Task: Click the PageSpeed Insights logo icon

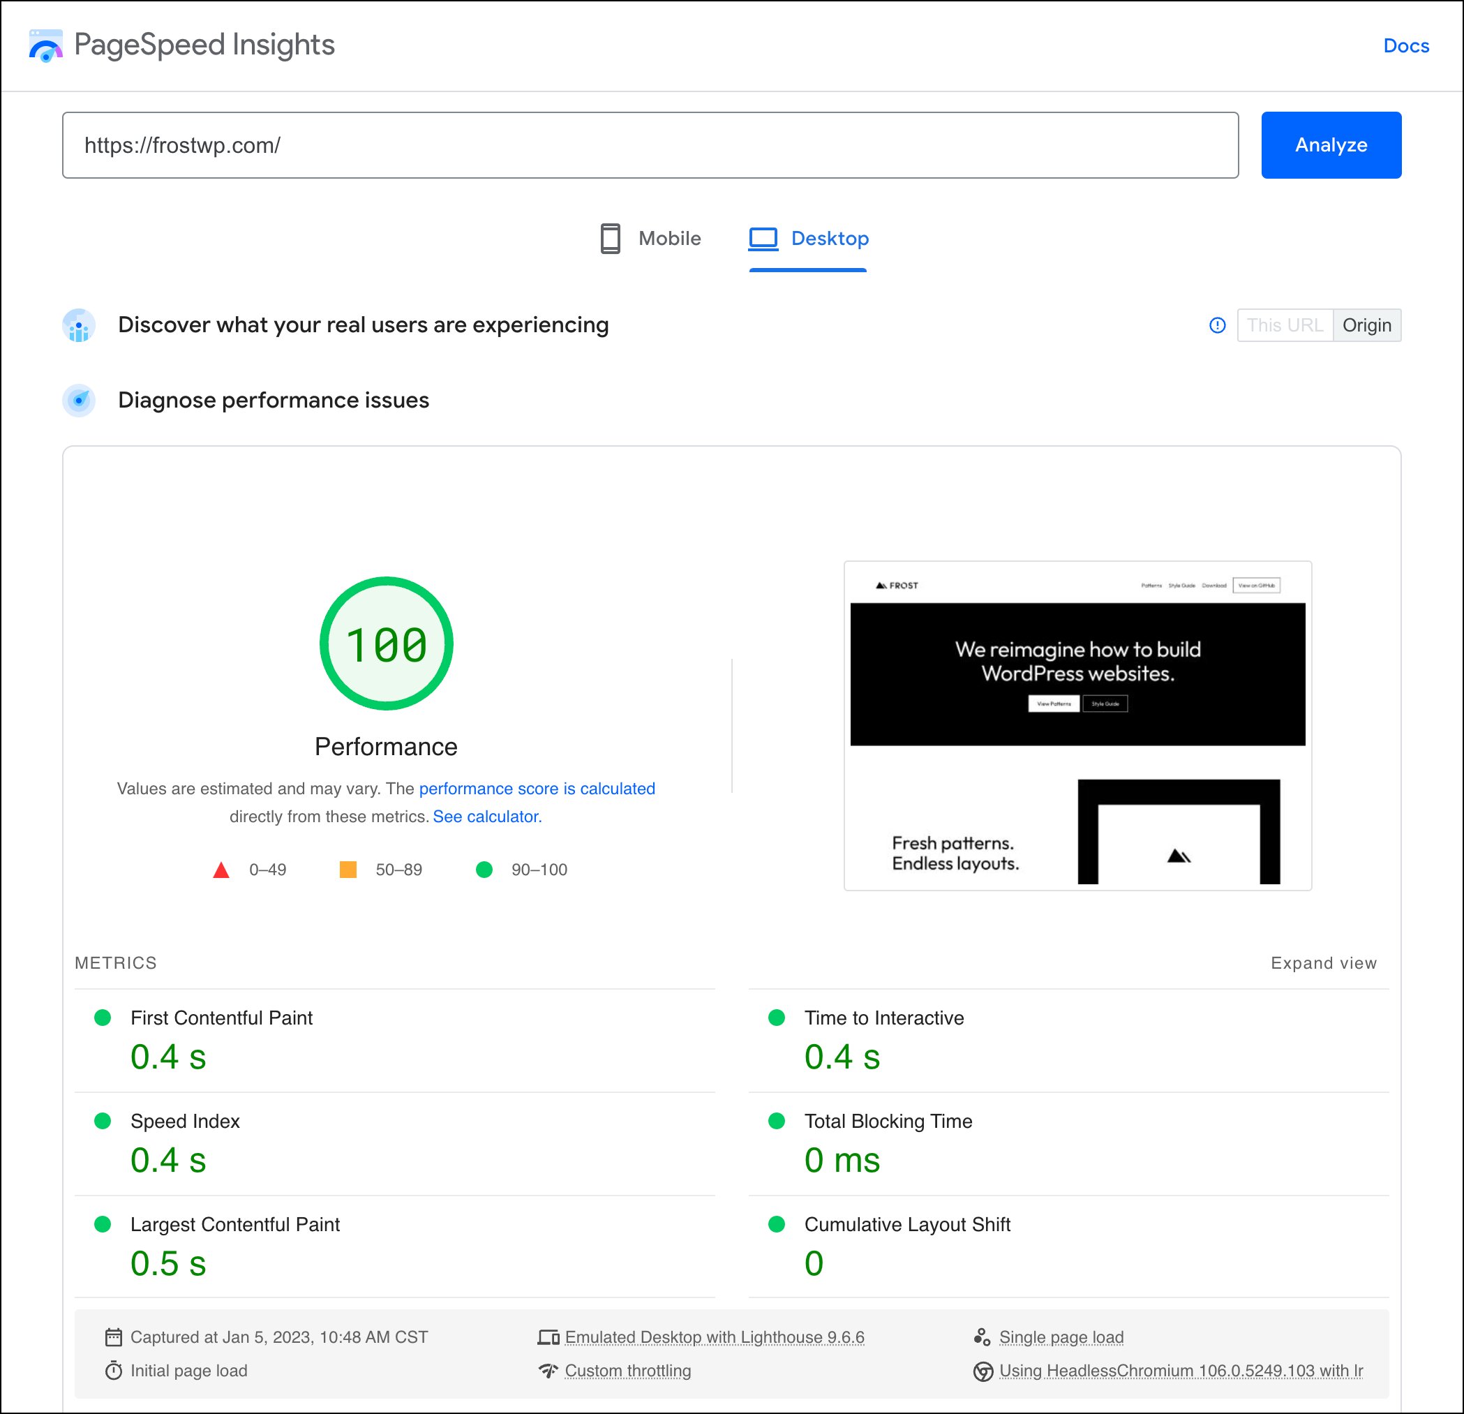Action: pyautogui.click(x=45, y=45)
